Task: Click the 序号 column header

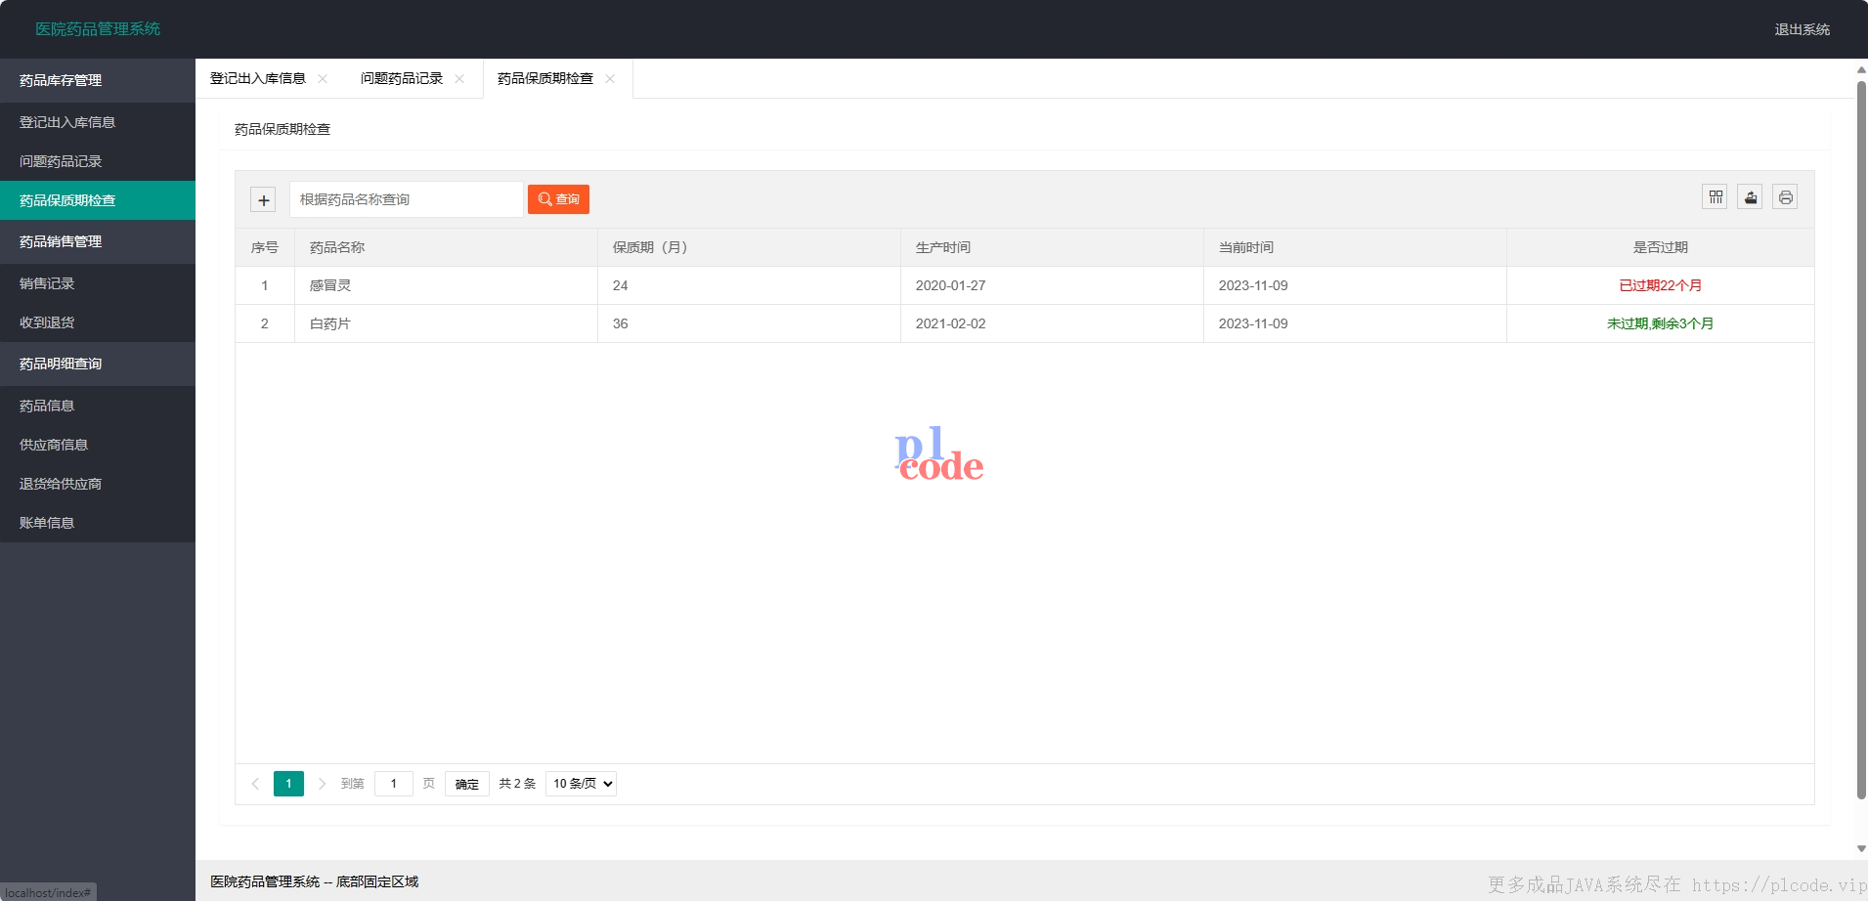Action: (x=265, y=248)
